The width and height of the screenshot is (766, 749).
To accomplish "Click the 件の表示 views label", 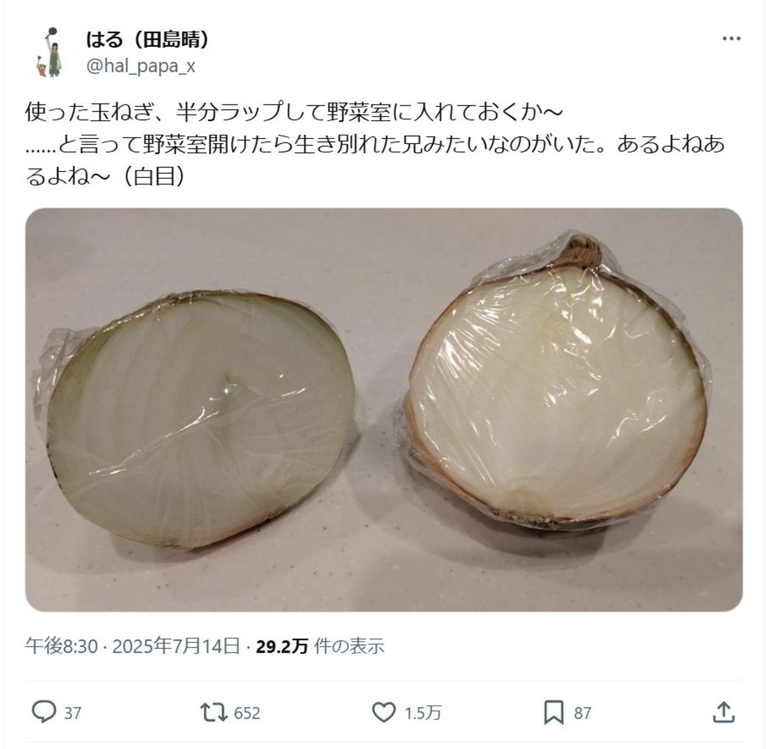I will click(x=349, y=646).
